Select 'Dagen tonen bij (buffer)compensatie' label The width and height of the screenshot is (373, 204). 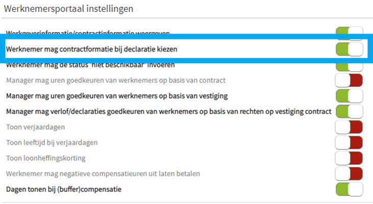pyautogui.click(x=64, y=190)
